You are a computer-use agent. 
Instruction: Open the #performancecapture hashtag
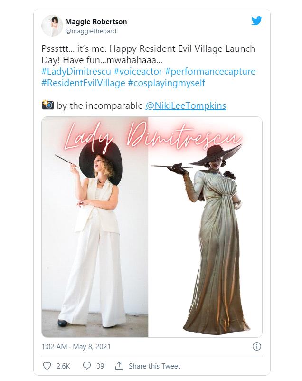(x=210, y=71)
